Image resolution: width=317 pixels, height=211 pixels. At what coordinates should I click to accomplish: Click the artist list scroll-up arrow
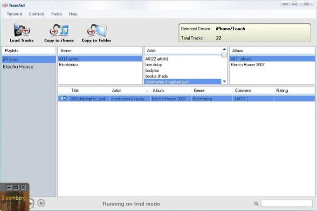pos(224,49)
